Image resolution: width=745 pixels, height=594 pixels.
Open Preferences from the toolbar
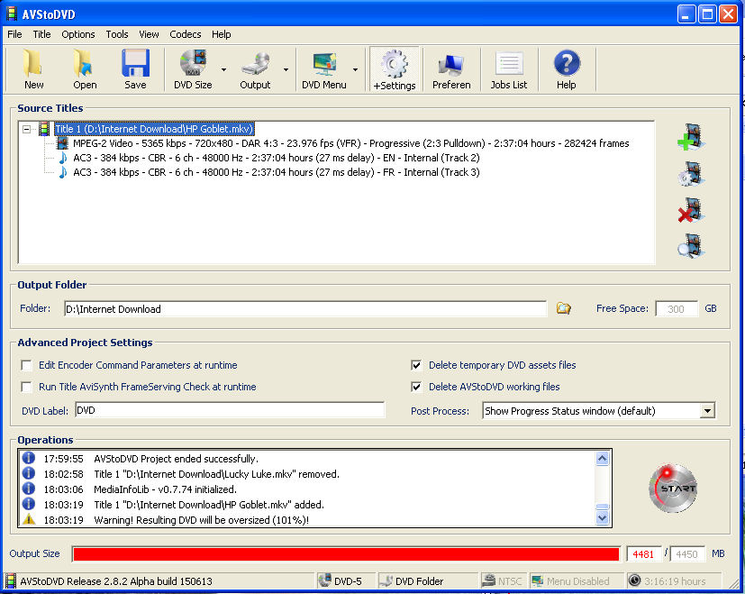(451, 69)
